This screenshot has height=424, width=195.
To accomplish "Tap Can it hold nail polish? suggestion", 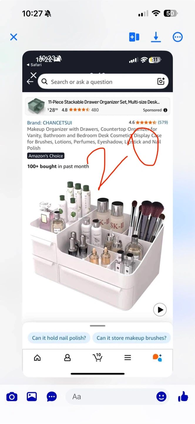I will click(x=59, y=338).
